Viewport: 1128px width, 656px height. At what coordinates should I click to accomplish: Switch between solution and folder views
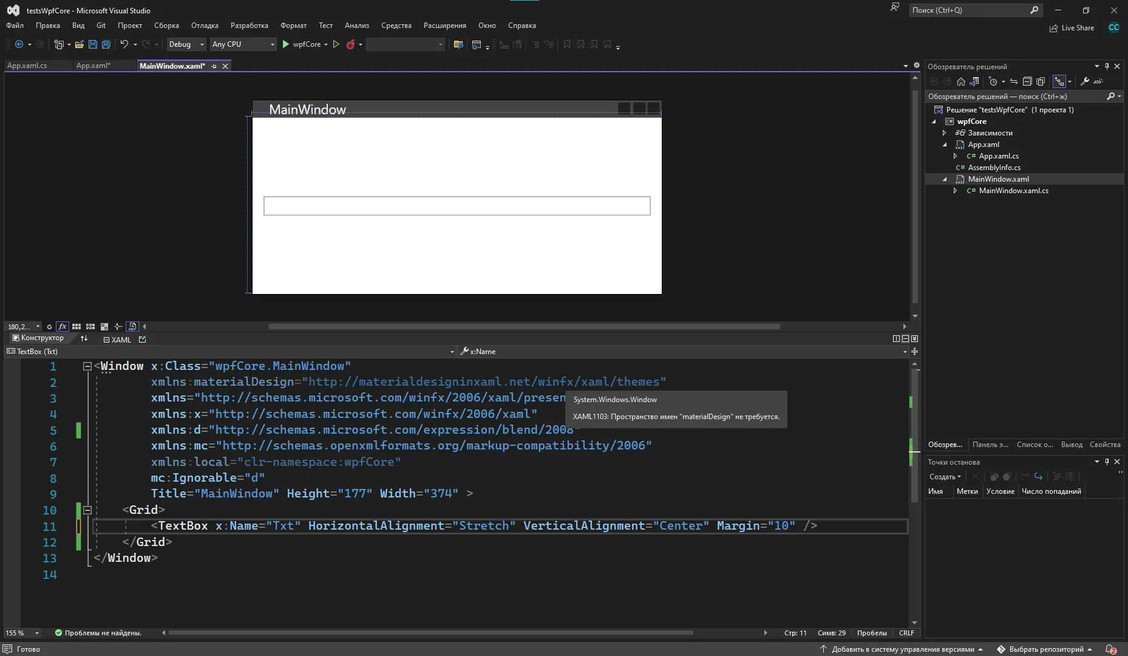click(x=974, y=81)
